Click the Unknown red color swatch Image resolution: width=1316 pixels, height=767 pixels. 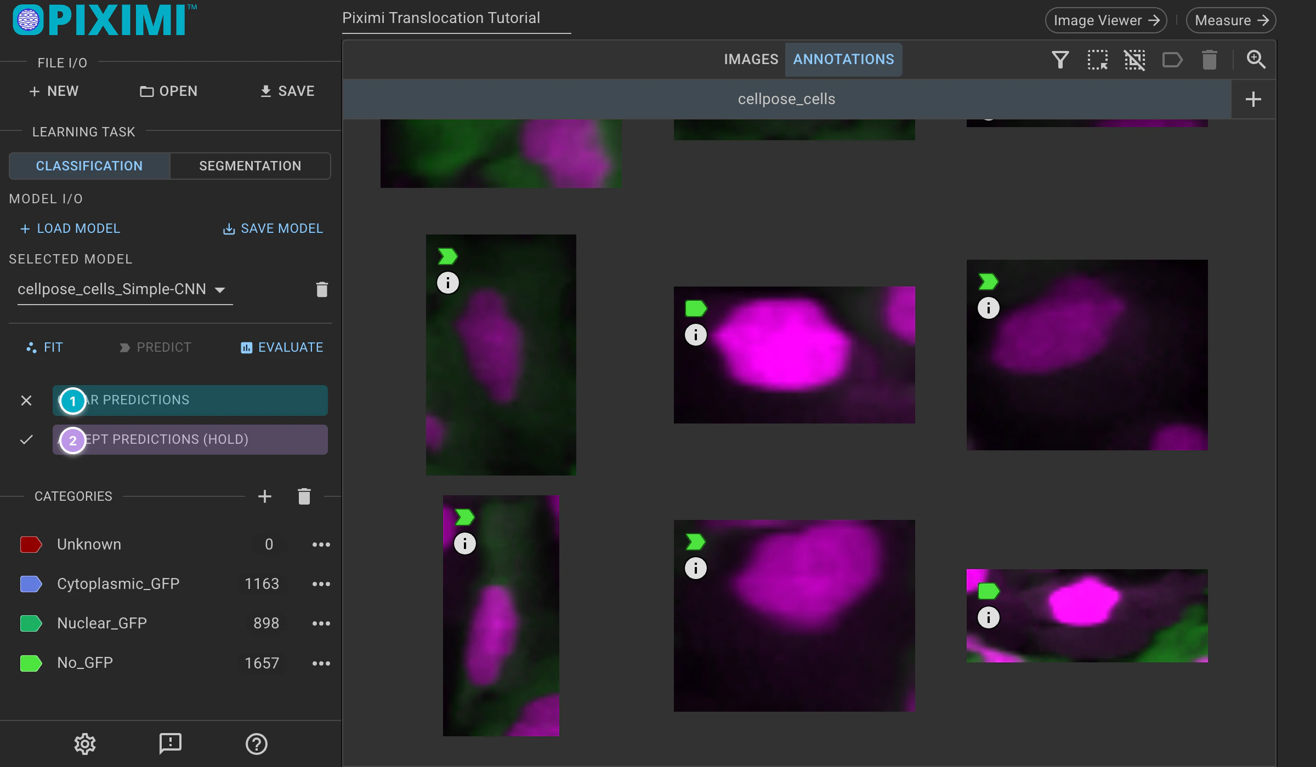(31, 545)
